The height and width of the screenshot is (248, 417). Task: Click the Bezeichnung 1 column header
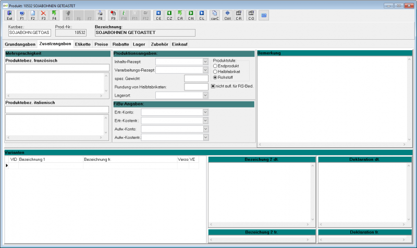[51, 159]
